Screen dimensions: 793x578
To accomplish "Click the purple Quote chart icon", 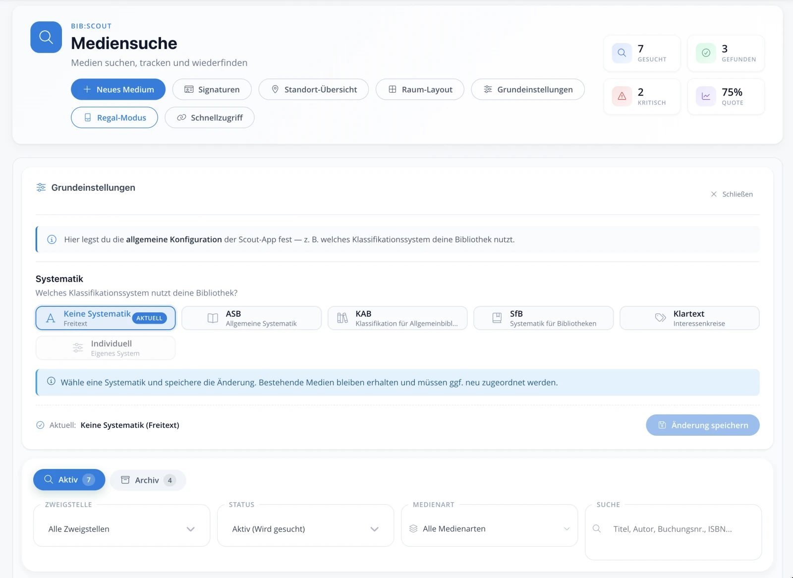I will pos(706,96).
